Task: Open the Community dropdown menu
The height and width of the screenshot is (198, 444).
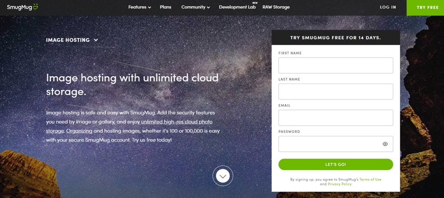Action: point(196,7)
